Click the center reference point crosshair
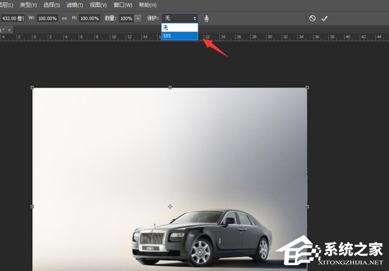 click(171, 206)
